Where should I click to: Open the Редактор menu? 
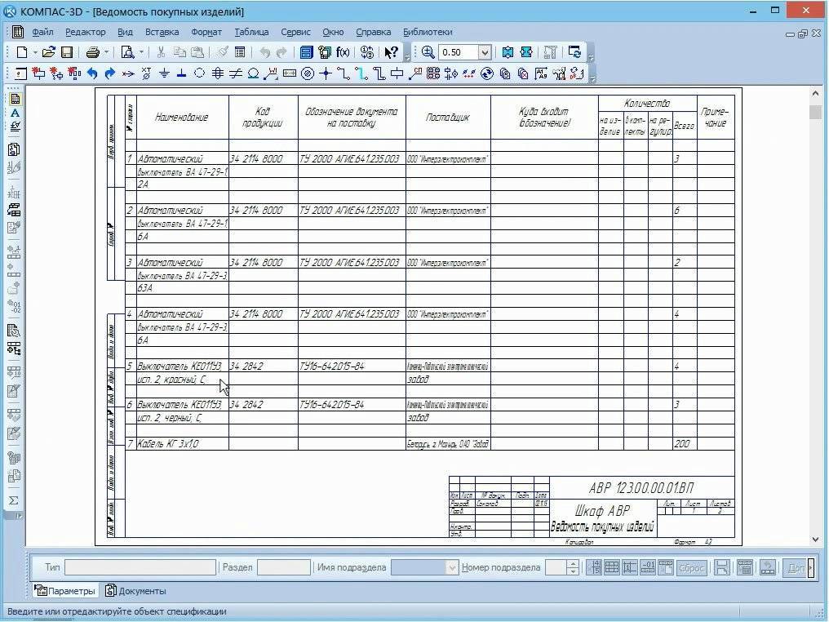(86, 32)
